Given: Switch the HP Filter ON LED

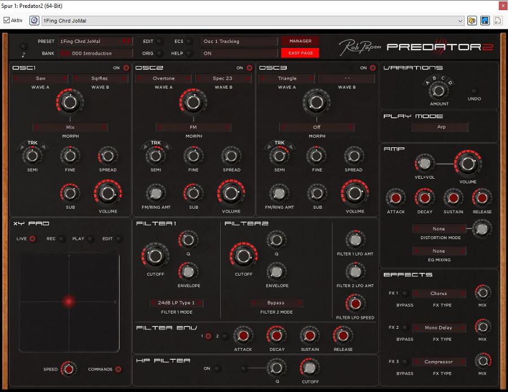Looking at the screenshot, I should pyautogui.click(x=217, y=368).
